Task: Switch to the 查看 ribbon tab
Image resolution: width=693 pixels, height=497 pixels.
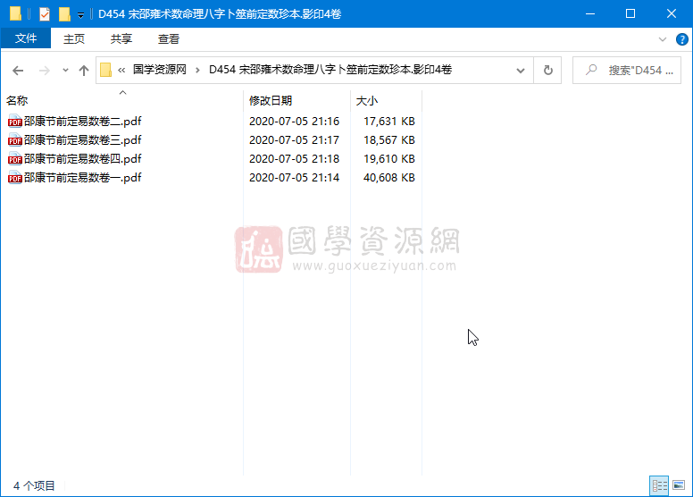Action: [169, 39]
